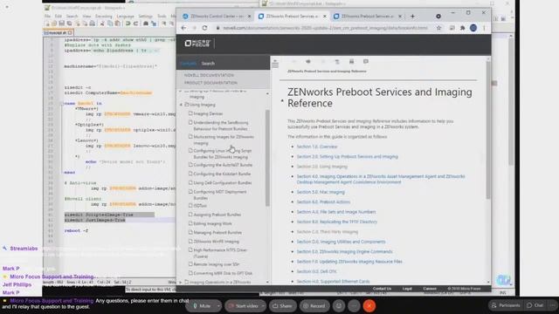Mute the microphone in meeting controls
The width and height of the screenshot is (559, 314).
pos(202,306)
